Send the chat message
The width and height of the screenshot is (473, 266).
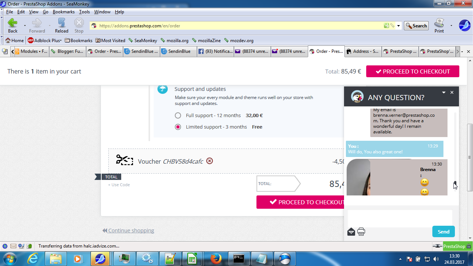[x=443, y=232]
